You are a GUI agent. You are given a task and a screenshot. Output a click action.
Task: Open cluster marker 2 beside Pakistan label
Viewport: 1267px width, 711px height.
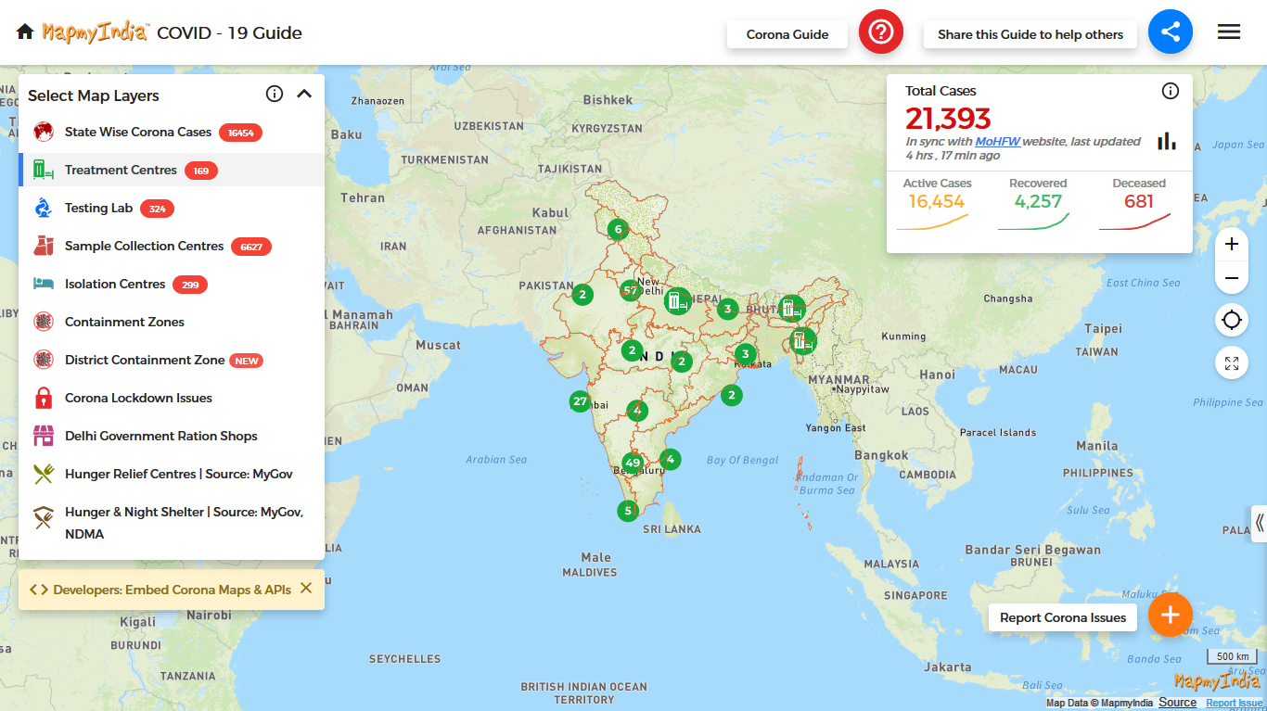click(582, 295)
